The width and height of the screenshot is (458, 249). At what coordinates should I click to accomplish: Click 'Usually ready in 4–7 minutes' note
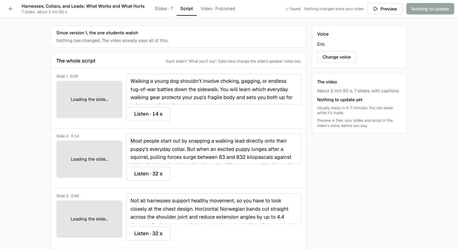tap(355, 110)
